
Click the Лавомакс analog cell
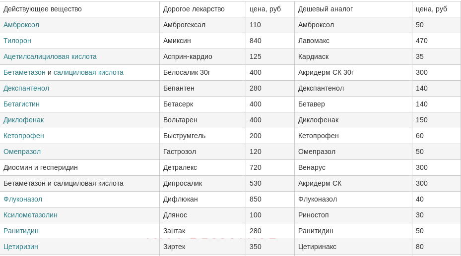click(x=353, y=41)
